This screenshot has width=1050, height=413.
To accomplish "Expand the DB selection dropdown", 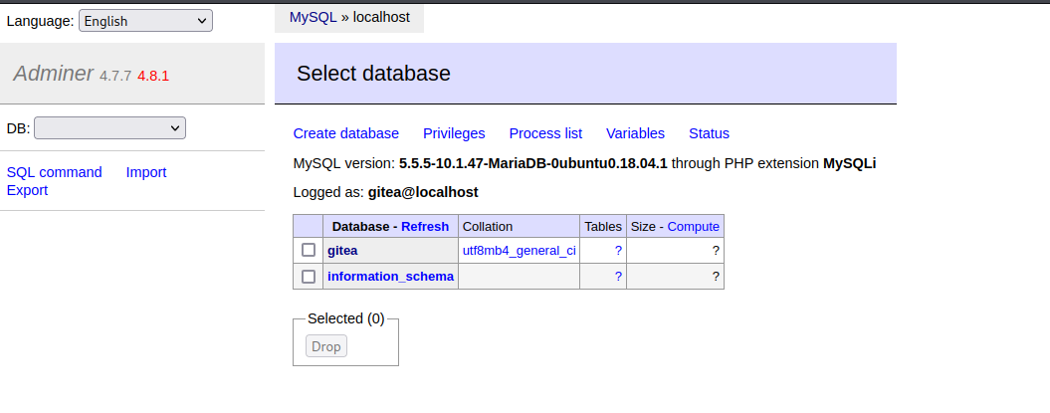I will (x=109, y=128).
